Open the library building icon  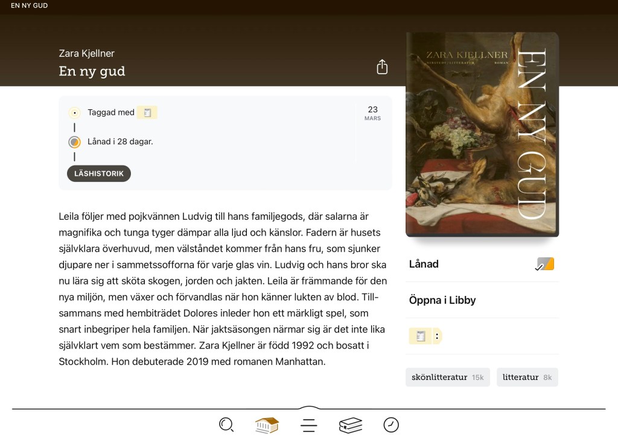[x=267, y=425]
